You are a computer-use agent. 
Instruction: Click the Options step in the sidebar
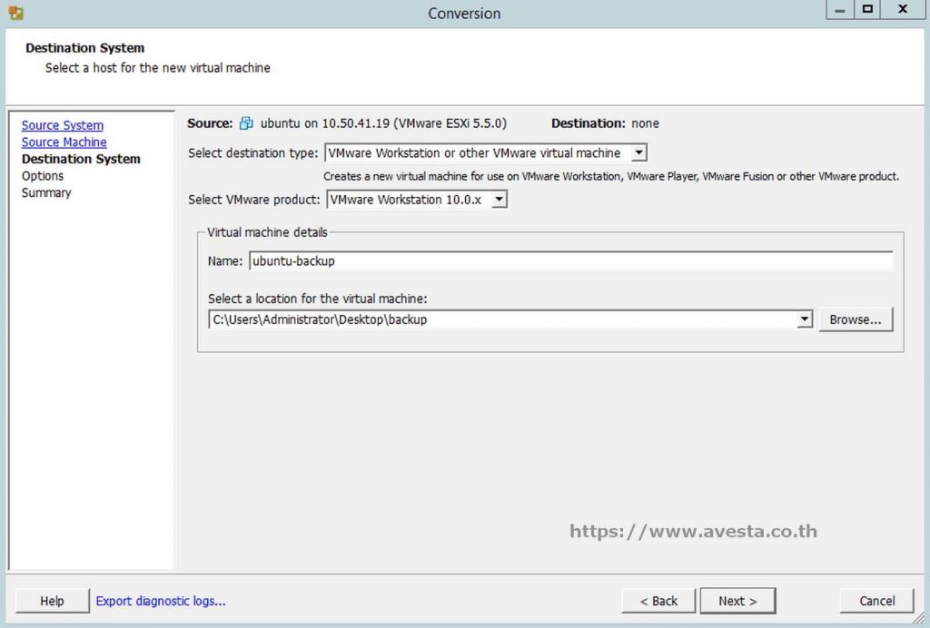coord(43,176)
